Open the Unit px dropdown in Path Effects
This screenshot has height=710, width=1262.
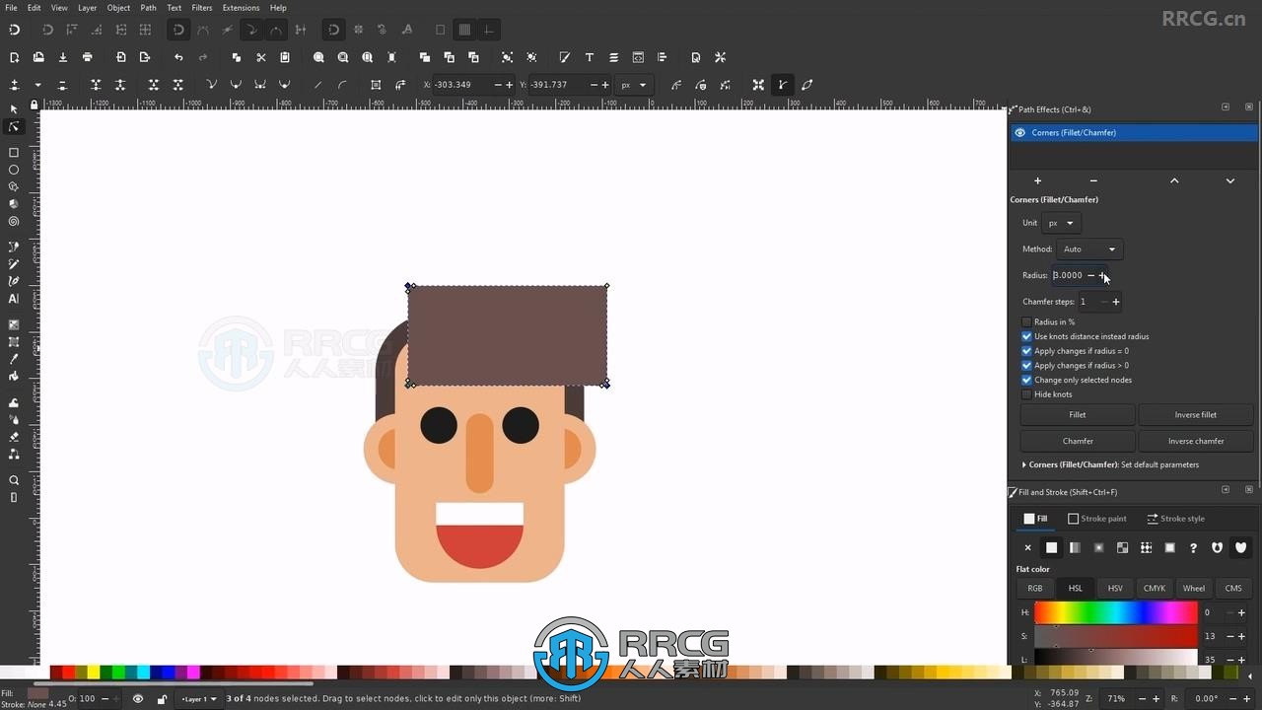[1062, 223]
